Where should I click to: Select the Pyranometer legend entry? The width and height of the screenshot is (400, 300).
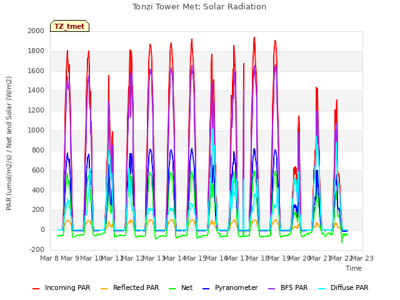pos(231,287)
